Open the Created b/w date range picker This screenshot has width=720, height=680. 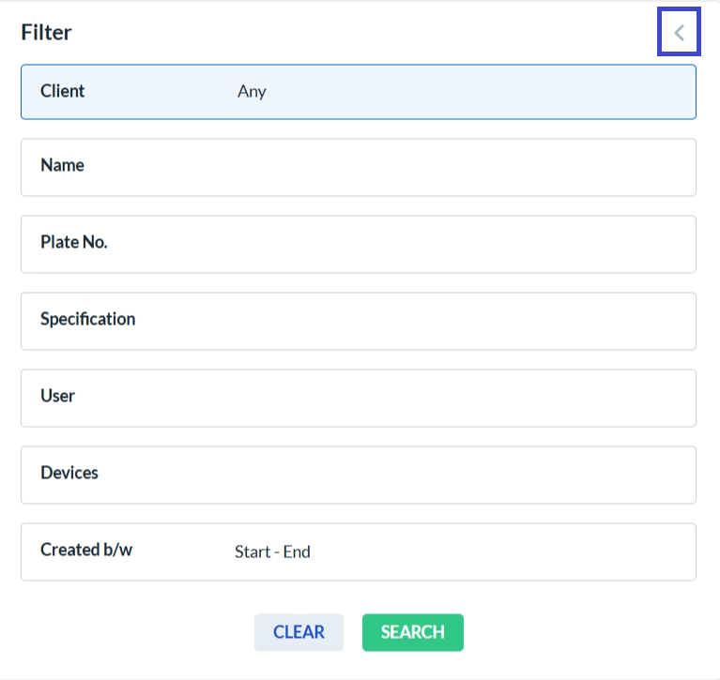tap(451, 552)
